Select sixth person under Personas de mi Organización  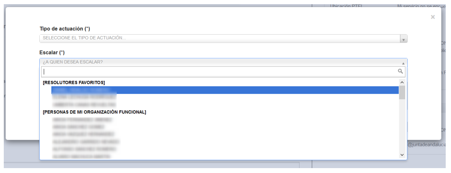225,157
